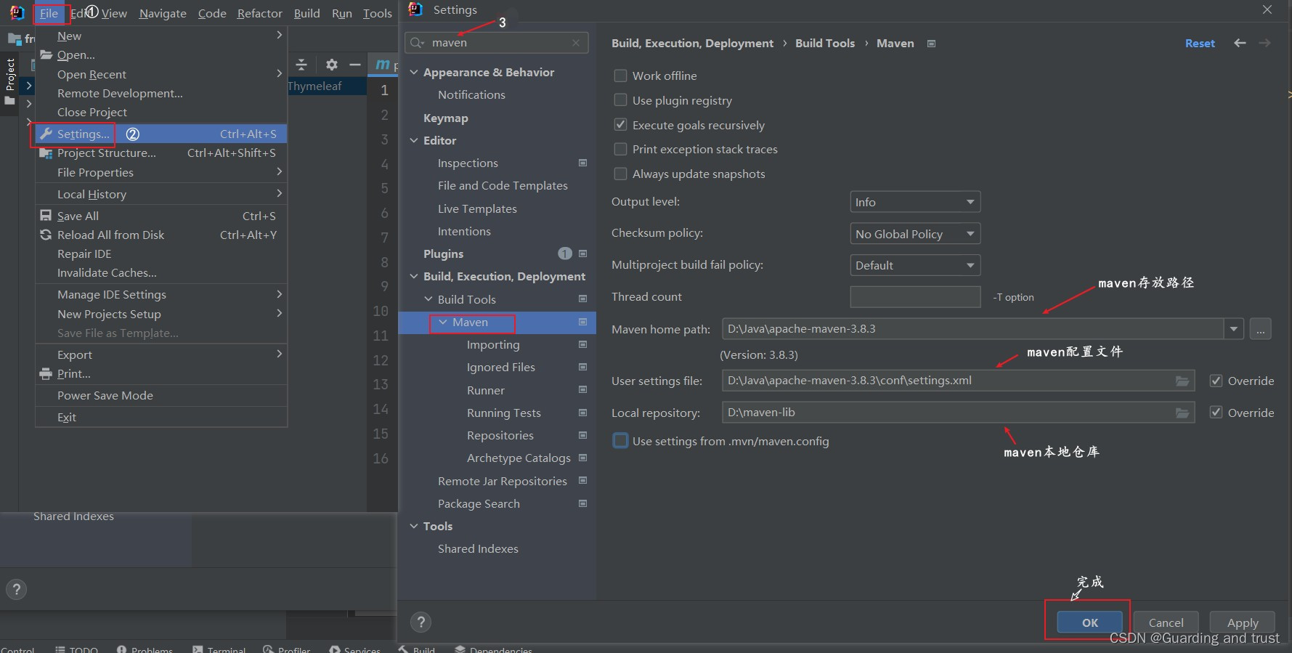Browse folder icon for User settings file
This screenshot has width=1292, height=653.
tap(1182, 381)
